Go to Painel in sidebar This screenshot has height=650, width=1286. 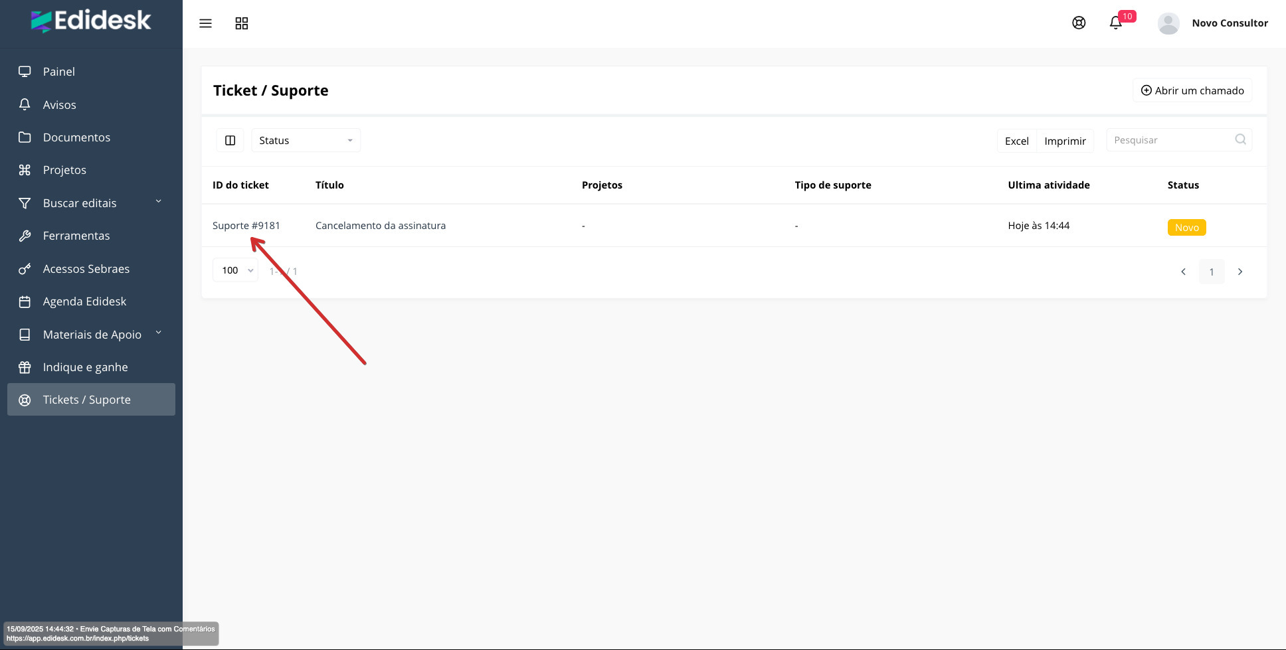point(58,72)
